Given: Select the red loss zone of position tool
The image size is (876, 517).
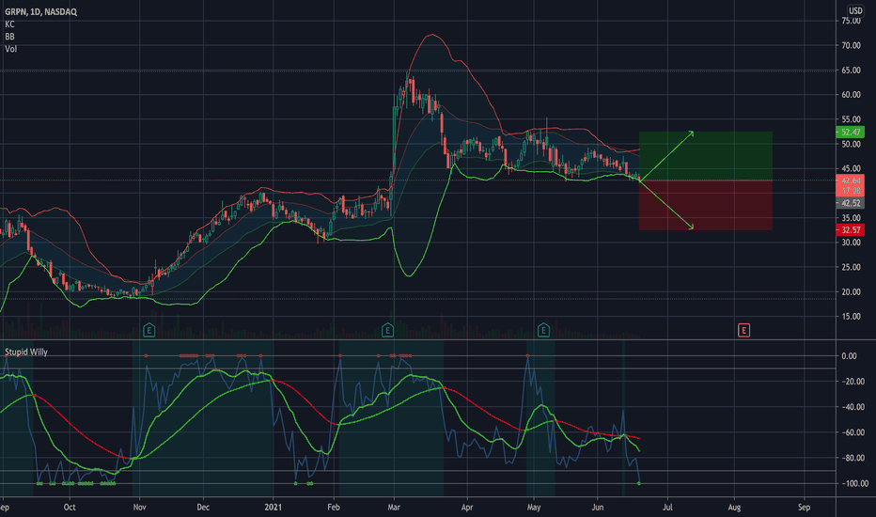Looking at the screenshot, I should coord(706,205).
